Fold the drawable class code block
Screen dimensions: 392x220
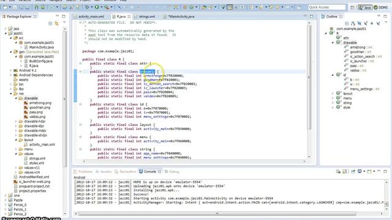[80, 71]
